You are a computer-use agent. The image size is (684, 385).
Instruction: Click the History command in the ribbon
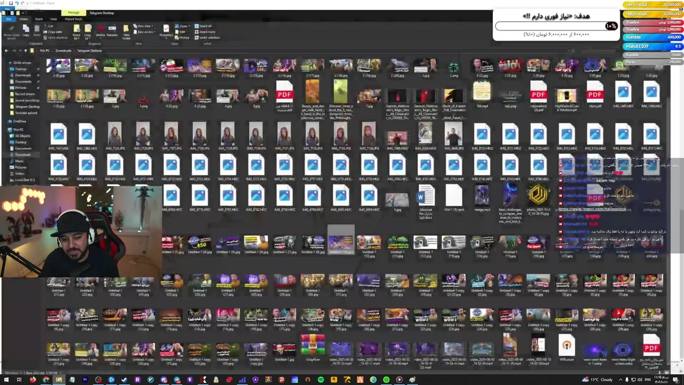tap(182, 37)
